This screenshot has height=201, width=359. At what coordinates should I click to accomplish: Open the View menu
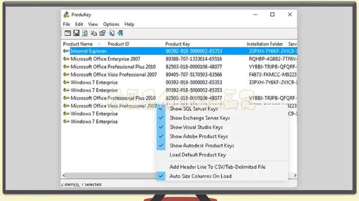point(93,24)
